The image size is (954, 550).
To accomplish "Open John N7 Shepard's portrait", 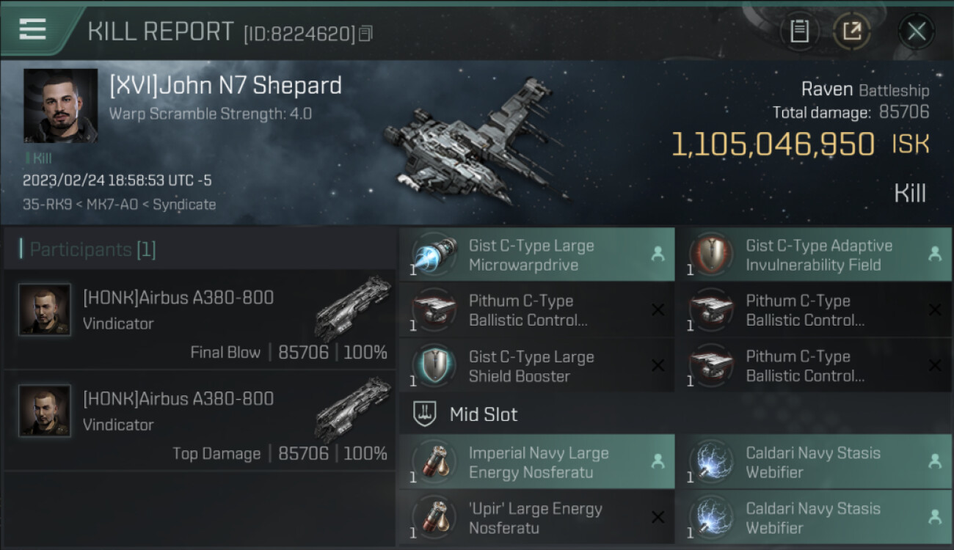I will [60, 106].
